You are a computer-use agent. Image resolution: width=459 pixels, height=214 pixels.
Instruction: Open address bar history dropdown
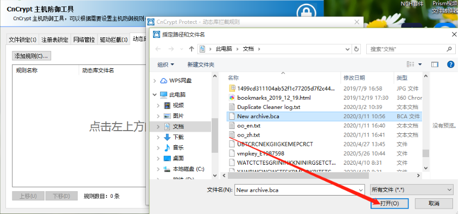[348, 49]
